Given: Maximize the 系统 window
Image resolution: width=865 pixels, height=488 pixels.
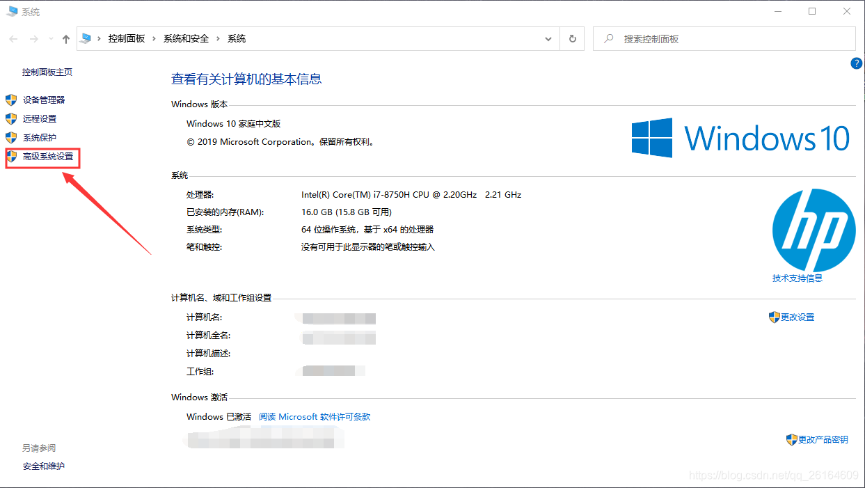Looking at the screenshot, I should pos(812,11).
